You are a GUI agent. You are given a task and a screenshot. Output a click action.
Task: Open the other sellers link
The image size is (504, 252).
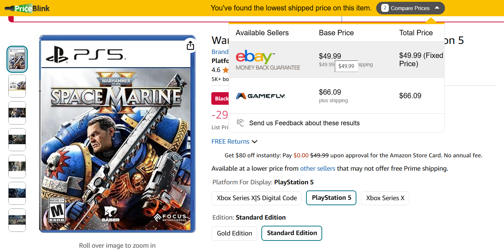pyautogui.click(x=318, y=168)
